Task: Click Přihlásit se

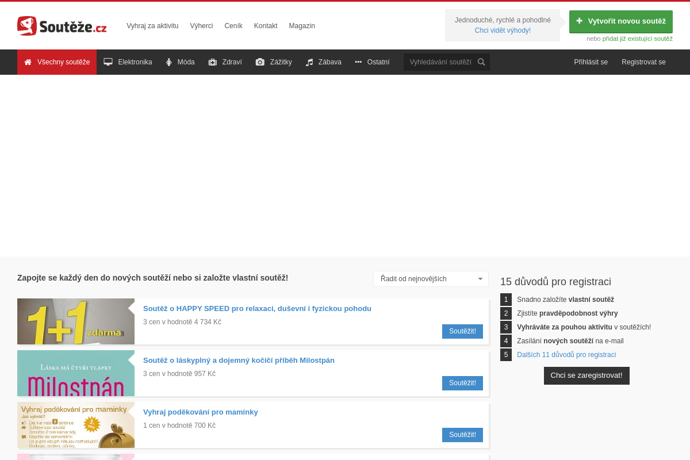Action: 591,62
